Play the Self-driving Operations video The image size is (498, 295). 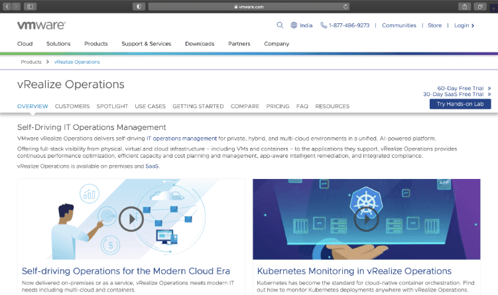[x=131, y=219]
